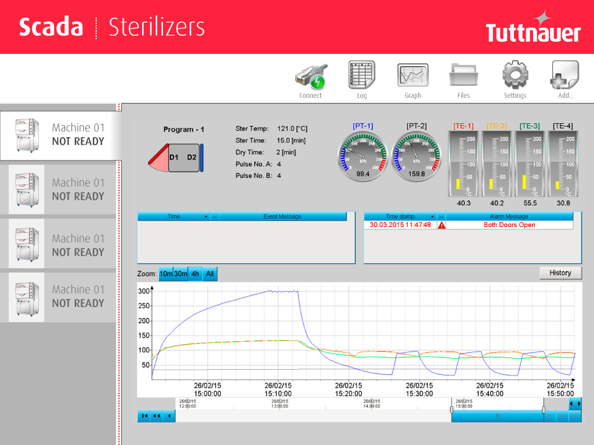Click the PT-1 pressure gauge

(363, 156)
